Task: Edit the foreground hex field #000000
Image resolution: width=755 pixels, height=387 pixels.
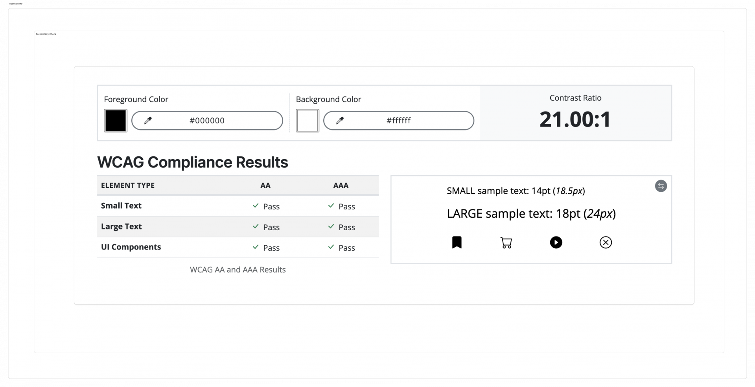Action: click(x=207, y=121)
